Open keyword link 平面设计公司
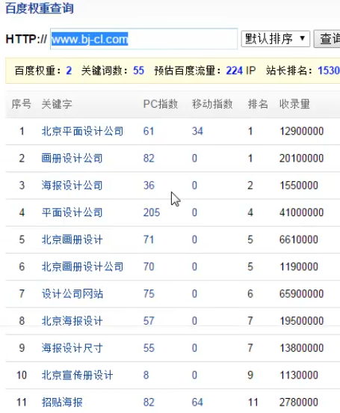This screenshot has width=340, height=413. (72, 212)
